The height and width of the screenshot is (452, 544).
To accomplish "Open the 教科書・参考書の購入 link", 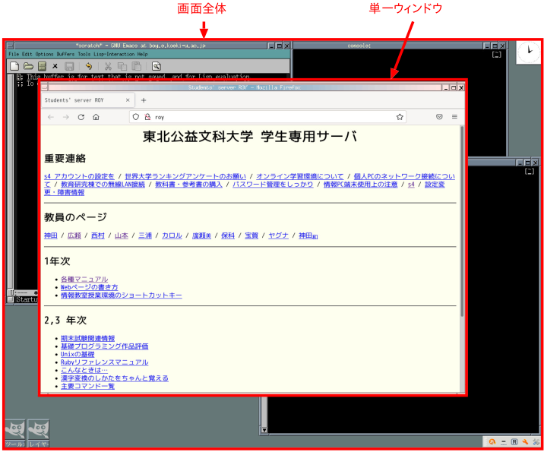I will click(188, 184).
